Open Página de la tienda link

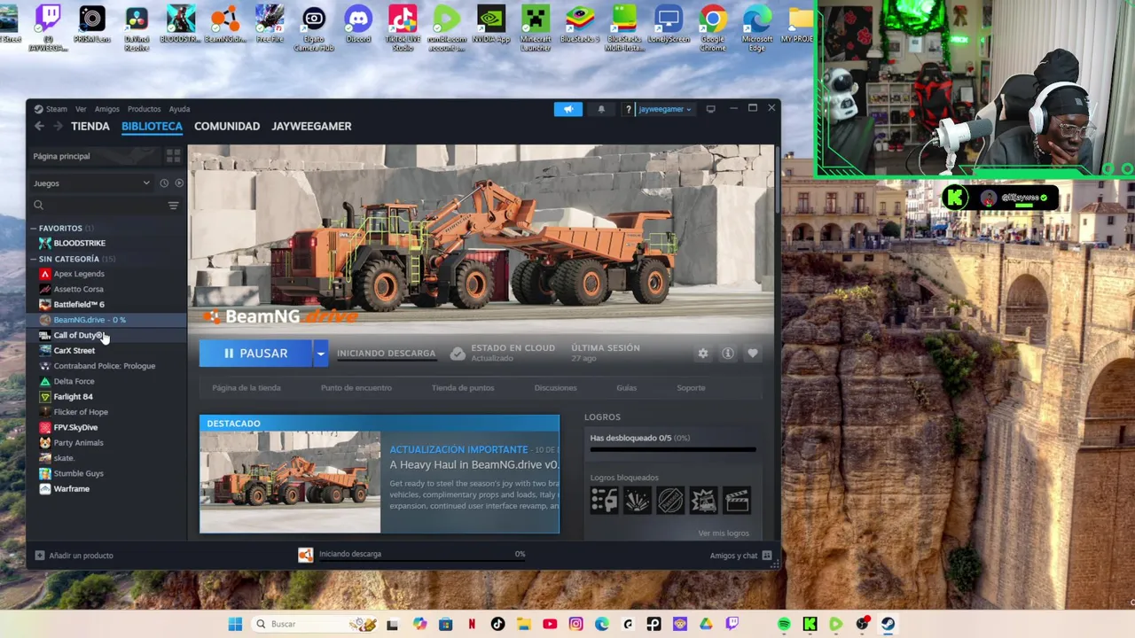coord(247,388)
